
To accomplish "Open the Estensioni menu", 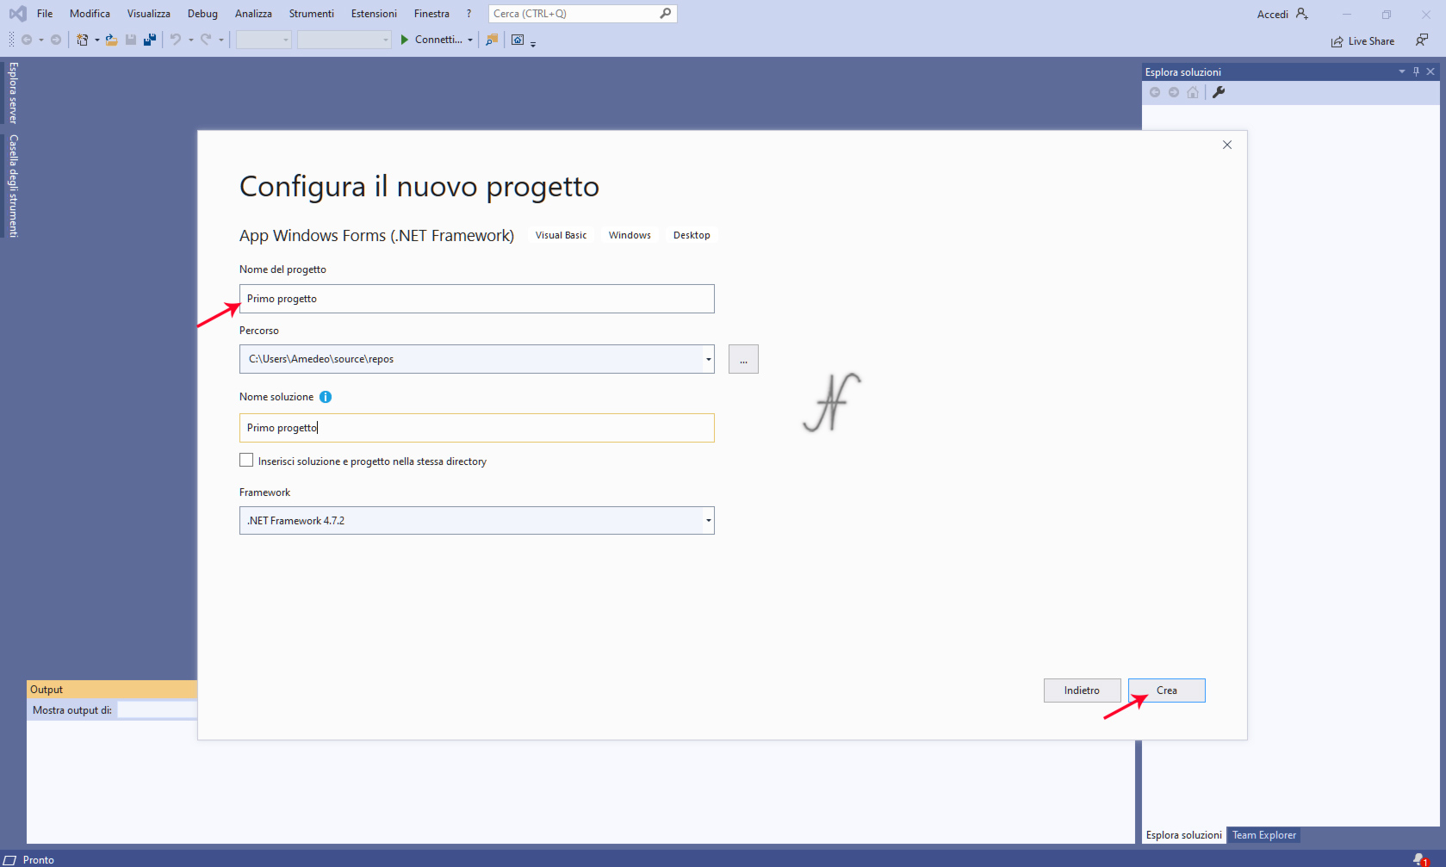I will [x=374, y=14].
